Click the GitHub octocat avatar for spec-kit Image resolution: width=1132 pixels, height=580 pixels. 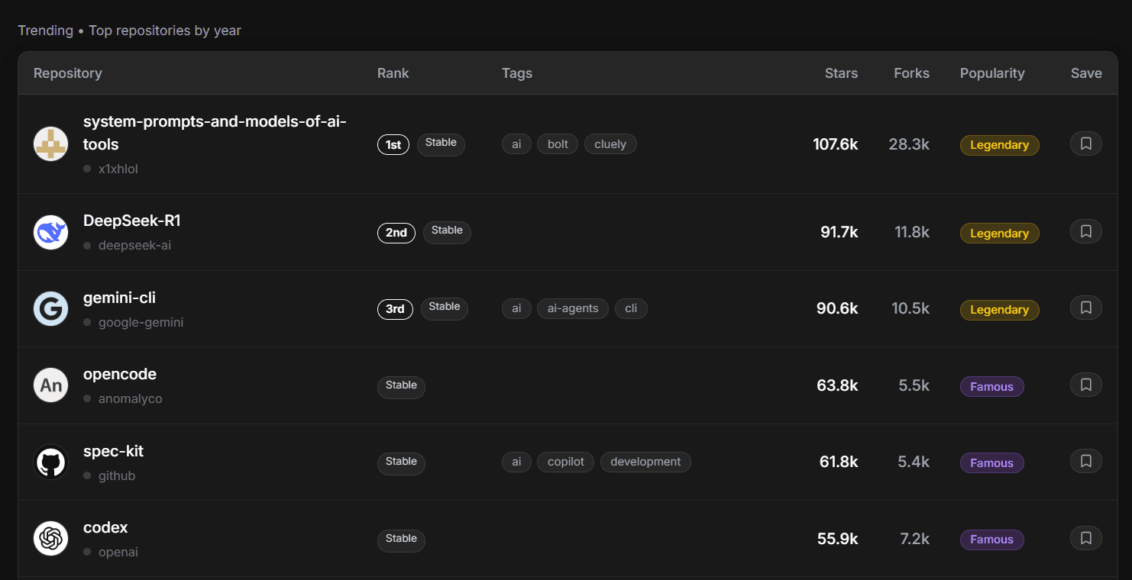(x=51, y=462)
